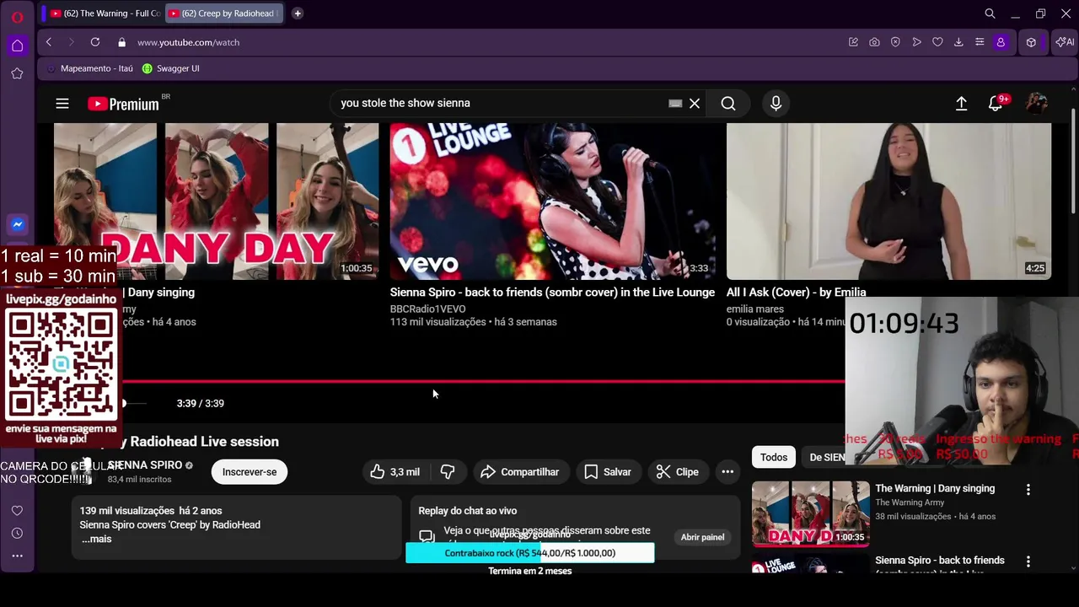Take a snapshot with the camera icon
The width and height of the screenshot is (1079, 607).
874,42
